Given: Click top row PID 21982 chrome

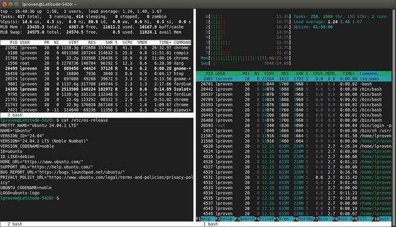Looking at the screenshot, I should click(96, 48).
